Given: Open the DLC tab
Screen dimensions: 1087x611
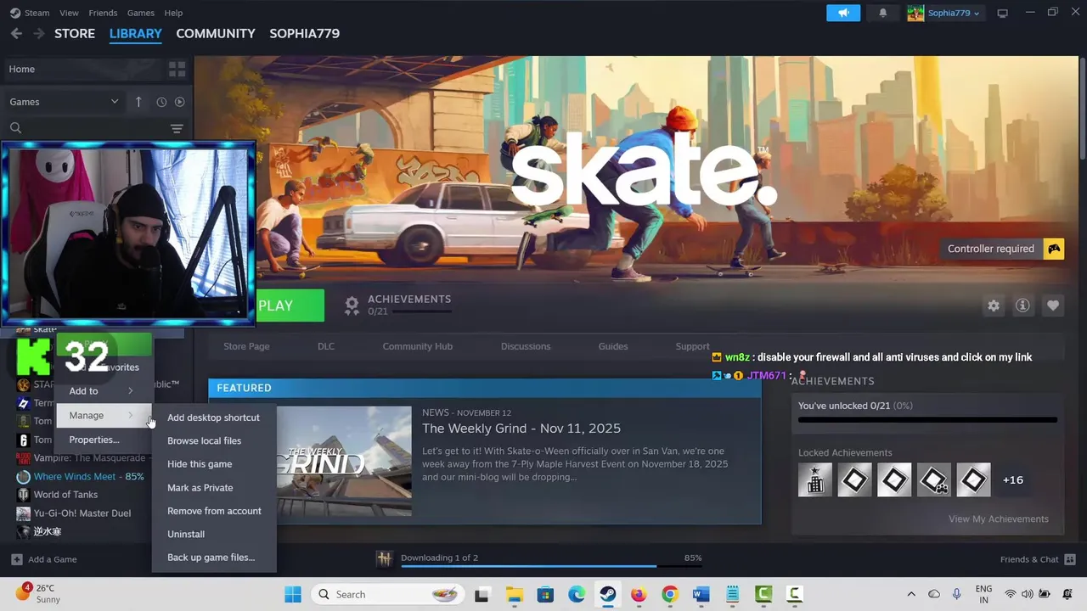Looking at the screenshot, I should 326,346.
